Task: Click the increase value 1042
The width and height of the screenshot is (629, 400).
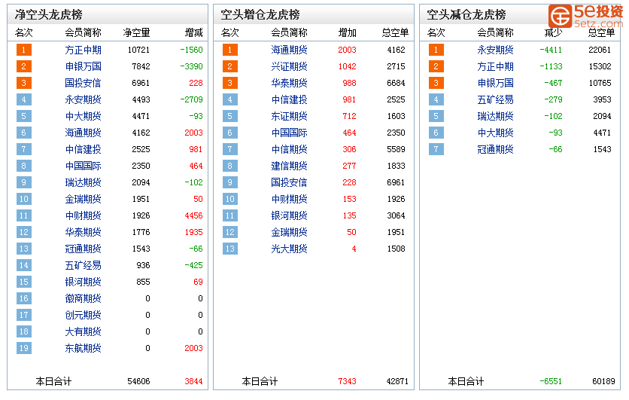Action: tap(348, 66)
